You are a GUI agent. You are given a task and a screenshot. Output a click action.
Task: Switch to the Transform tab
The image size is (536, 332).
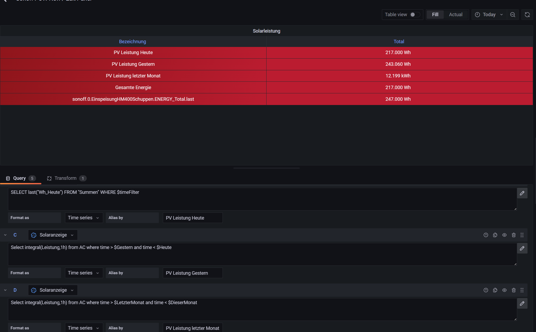(67, 178)
